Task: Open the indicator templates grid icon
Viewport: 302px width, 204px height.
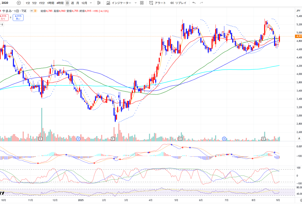Action: [142, 3]
